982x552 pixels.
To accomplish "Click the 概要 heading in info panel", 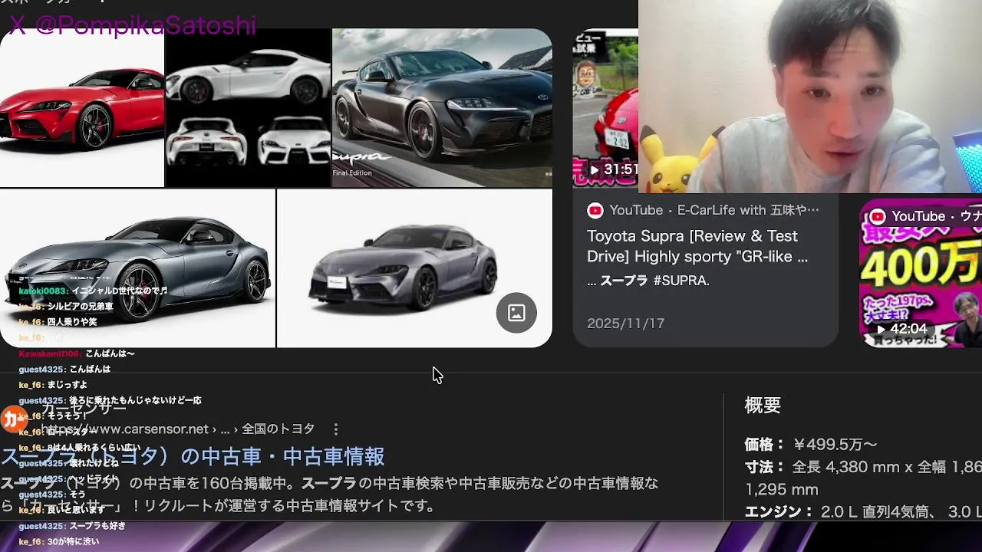I will [763, 406].
